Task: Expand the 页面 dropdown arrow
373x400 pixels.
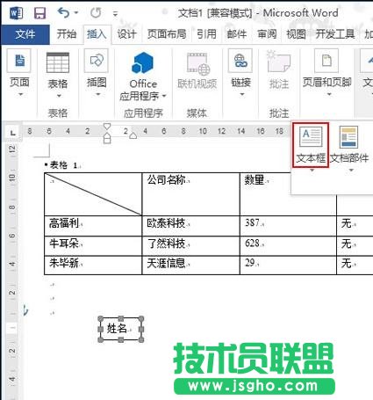Action: coord(20,94)
